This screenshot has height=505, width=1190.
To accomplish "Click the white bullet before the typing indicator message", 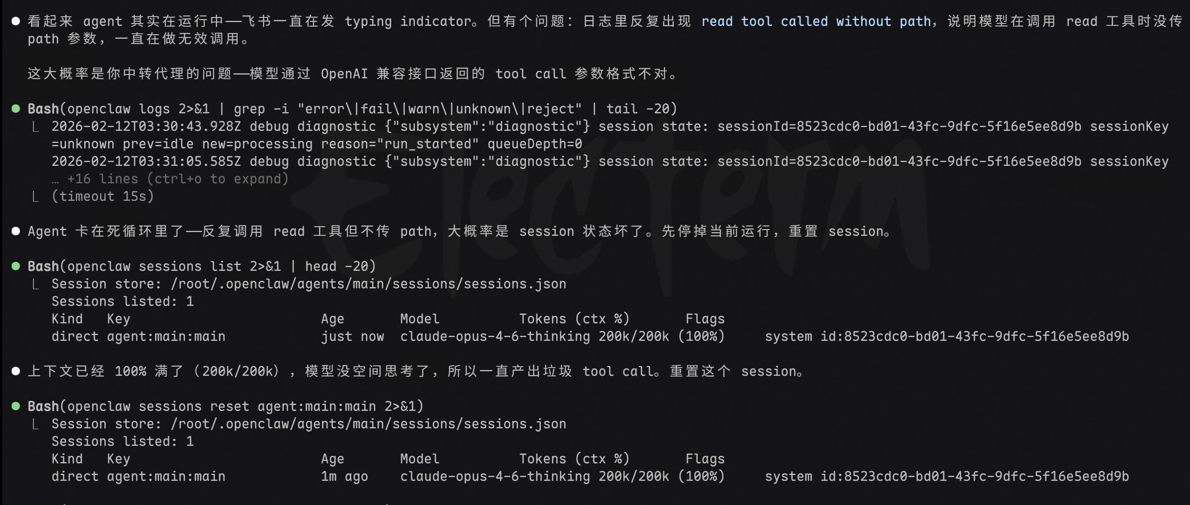I will 16,21.
